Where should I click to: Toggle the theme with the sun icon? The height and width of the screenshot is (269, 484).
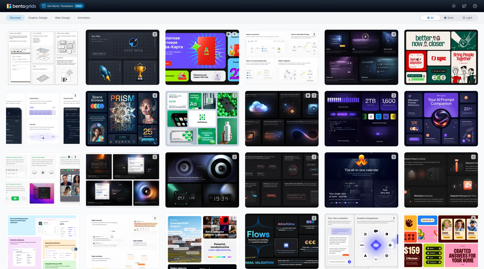click(453, 6)
